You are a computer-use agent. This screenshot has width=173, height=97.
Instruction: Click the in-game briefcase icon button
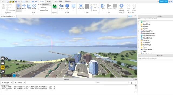pyautogui.click(x=2, y=63)
